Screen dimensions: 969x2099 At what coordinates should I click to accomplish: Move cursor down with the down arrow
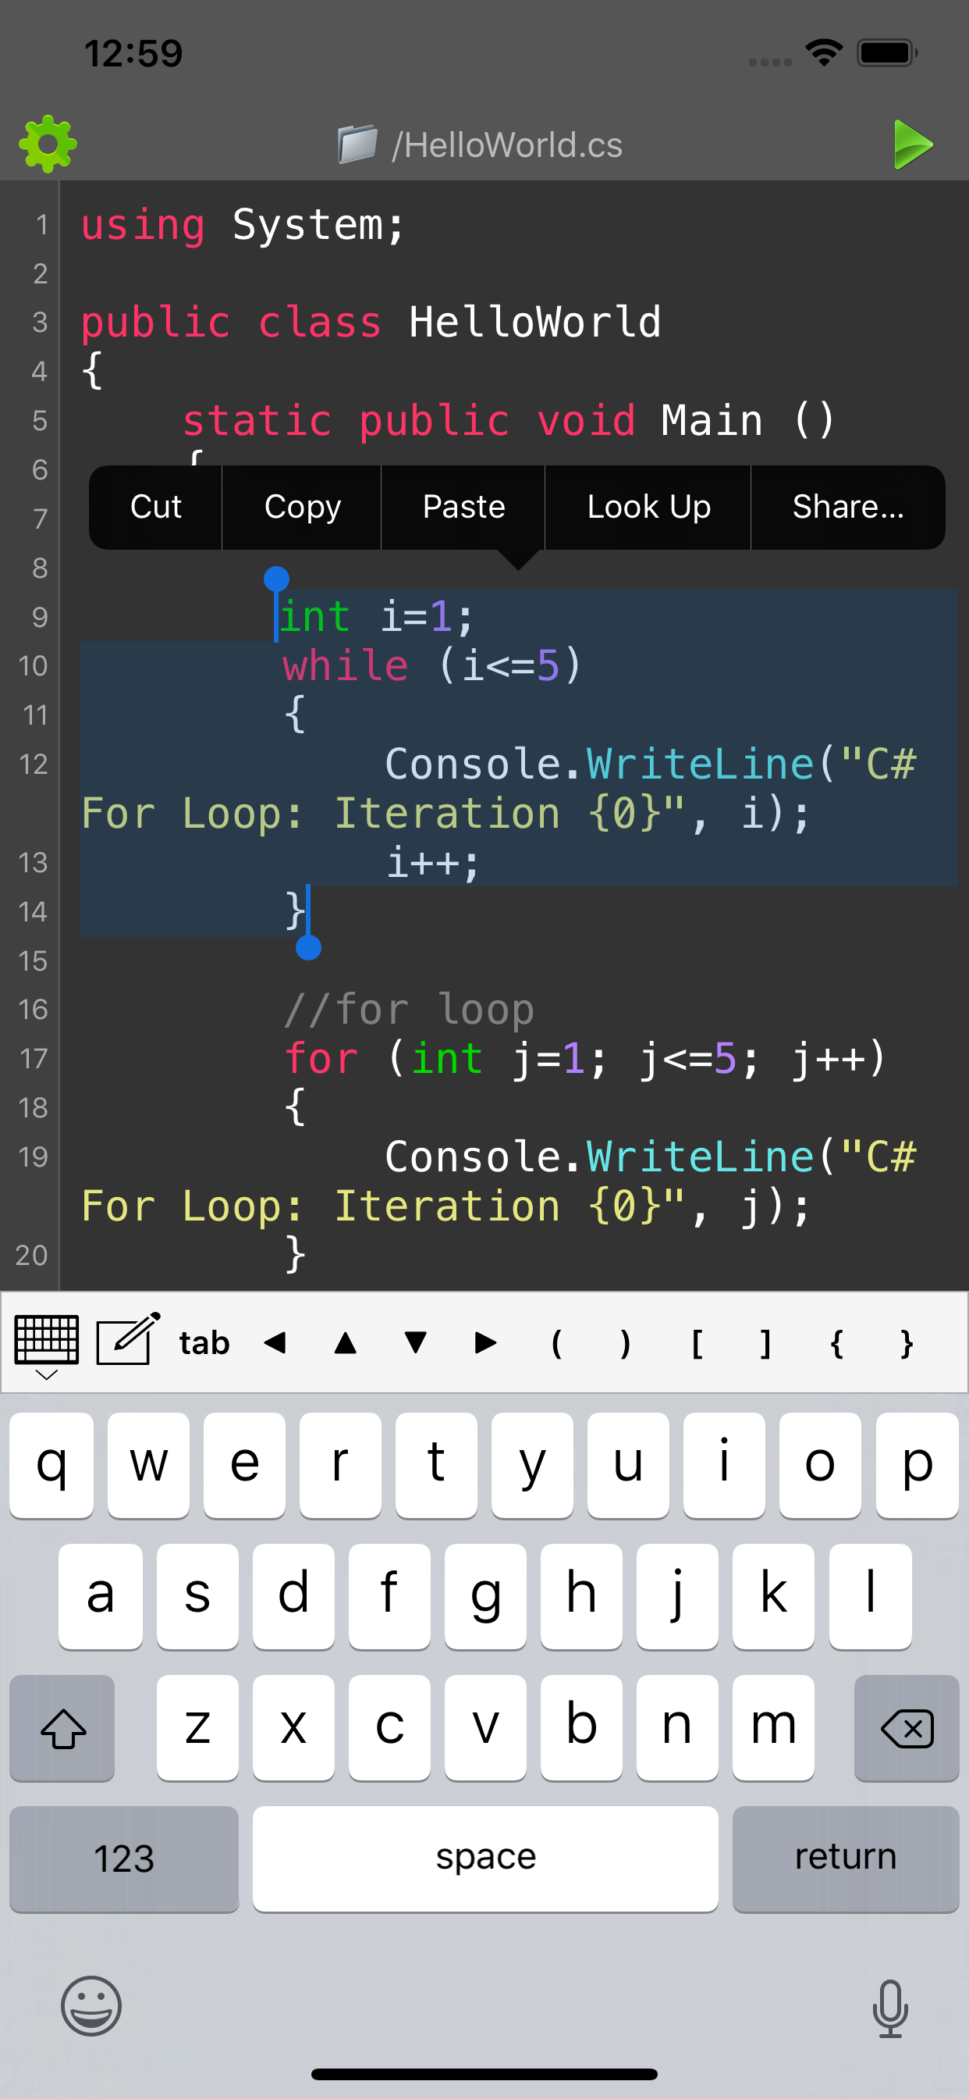click(x=415, y=1342)
